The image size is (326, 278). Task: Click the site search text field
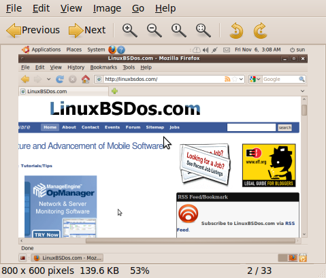click(251, 127)
